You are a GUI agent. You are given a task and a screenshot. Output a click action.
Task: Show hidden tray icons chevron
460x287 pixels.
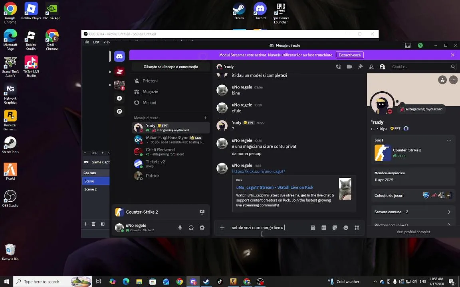[375, 281]
